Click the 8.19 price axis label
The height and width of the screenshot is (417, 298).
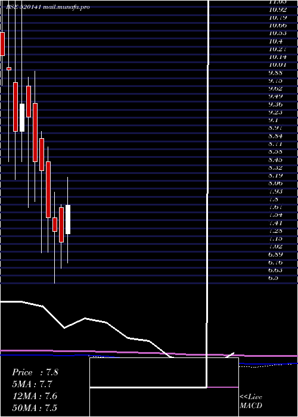click(x=275, y=176)
